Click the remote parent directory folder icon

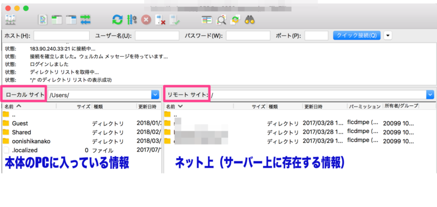(x=167, y=114)
